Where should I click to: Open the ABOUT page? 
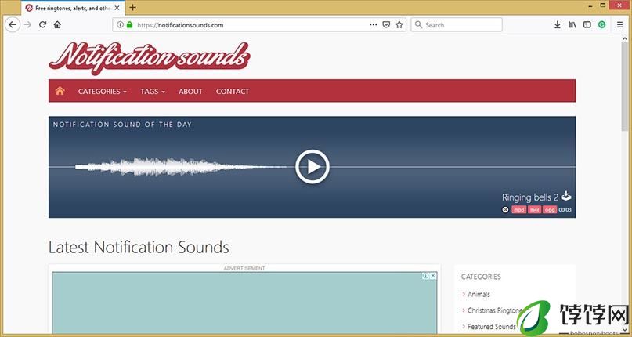click(x=190, y=91)
